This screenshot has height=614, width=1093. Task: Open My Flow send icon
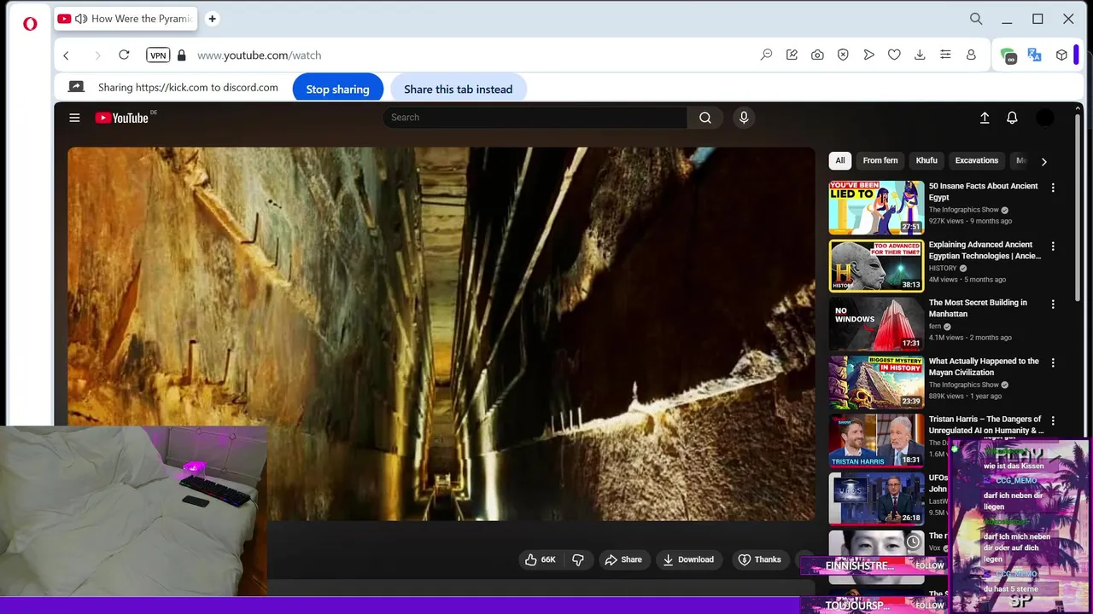pos(868,55)
